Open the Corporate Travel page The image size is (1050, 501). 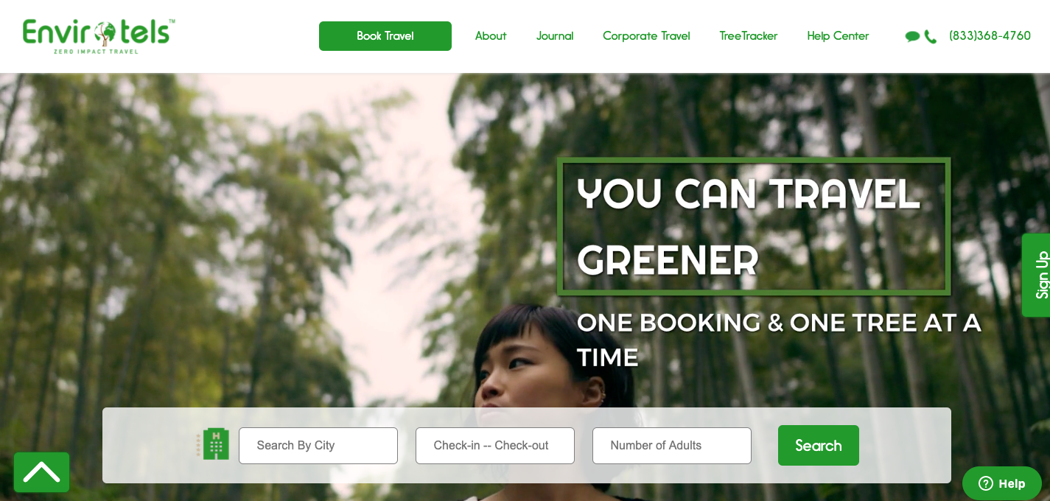tap(646, 36)
